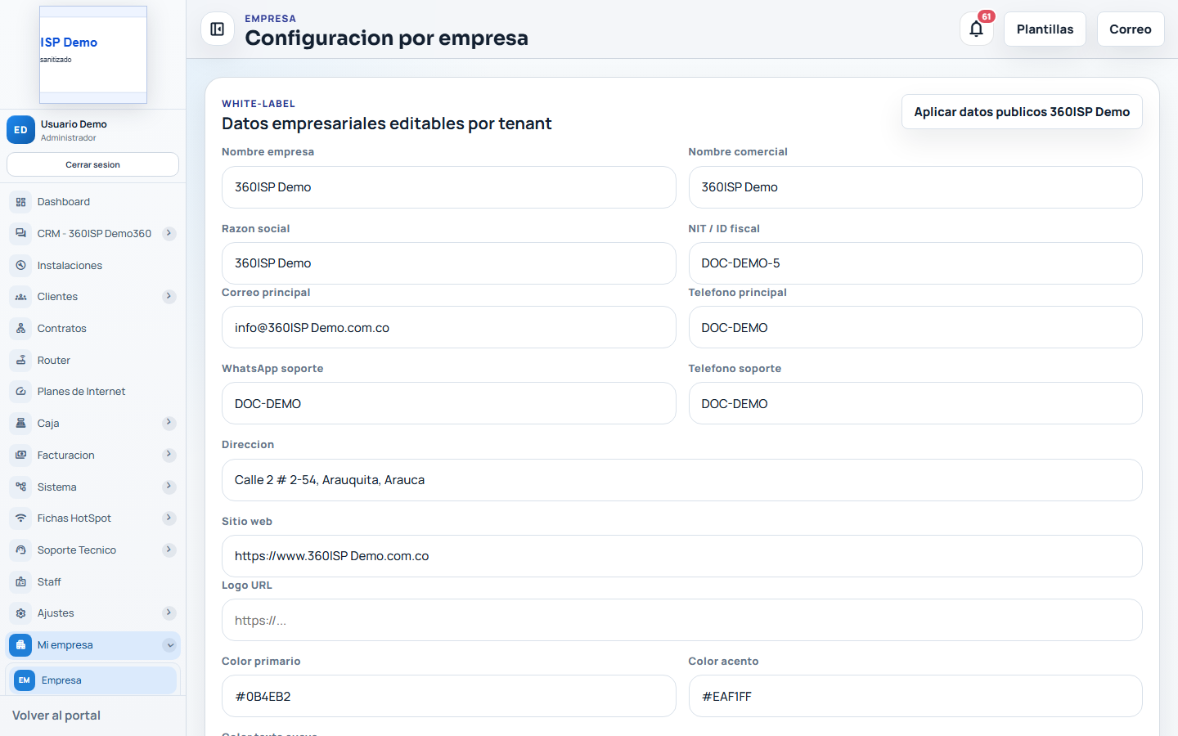The image size is (1178, 736).
Task: Go to Instalaciones in sidebar
Action: pos(92,266)
